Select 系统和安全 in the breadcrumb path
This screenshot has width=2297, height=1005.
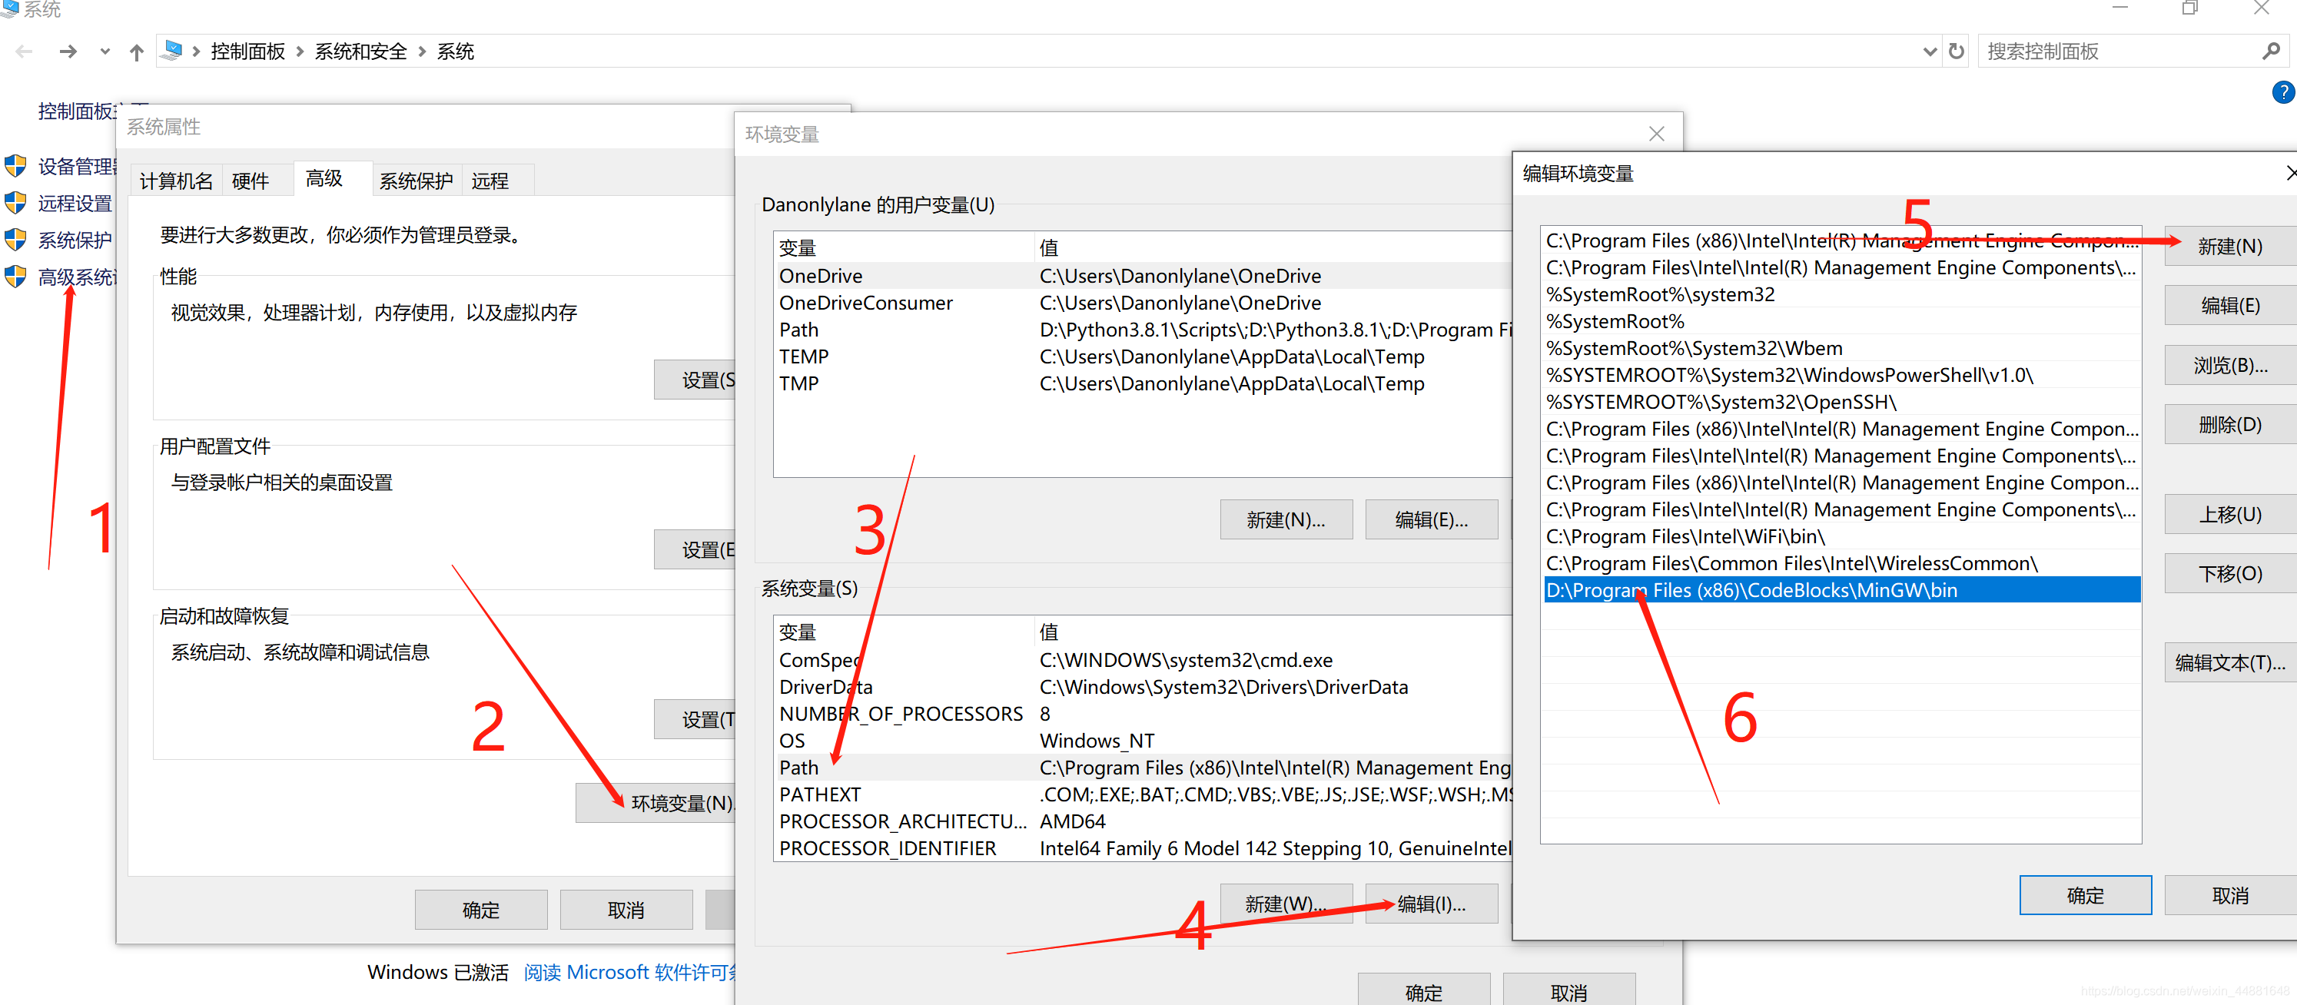coord(360,51)
